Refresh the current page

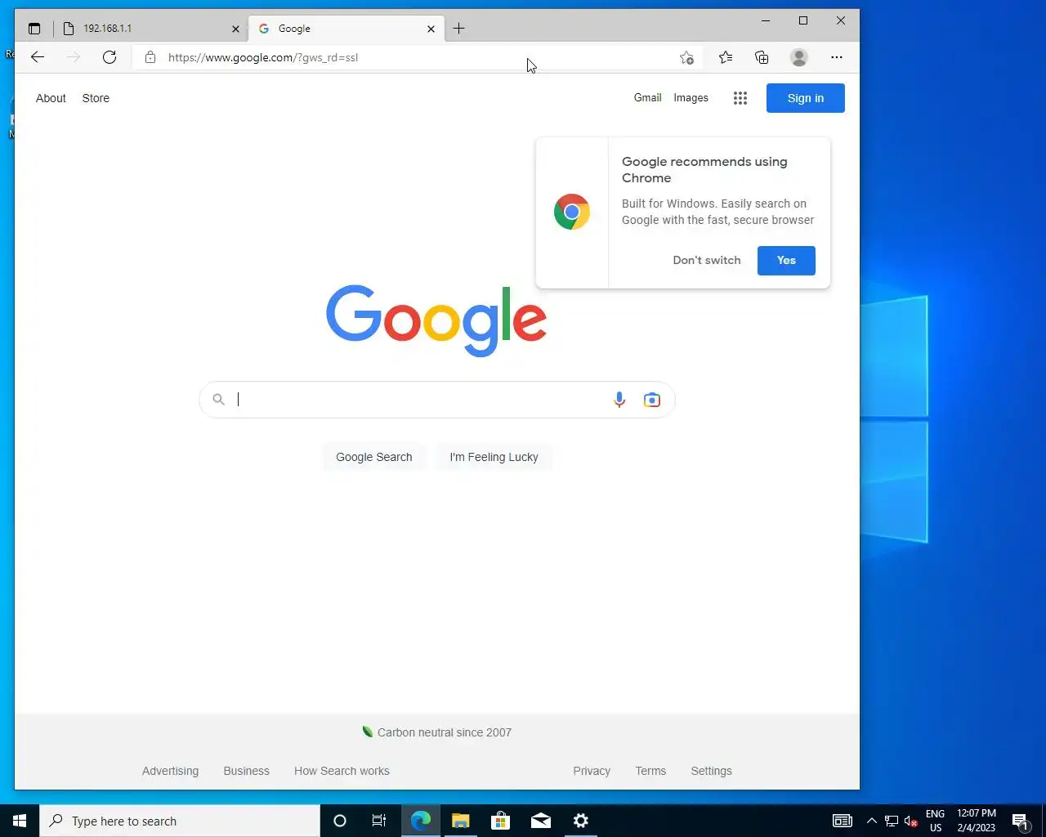coord(110,57)
